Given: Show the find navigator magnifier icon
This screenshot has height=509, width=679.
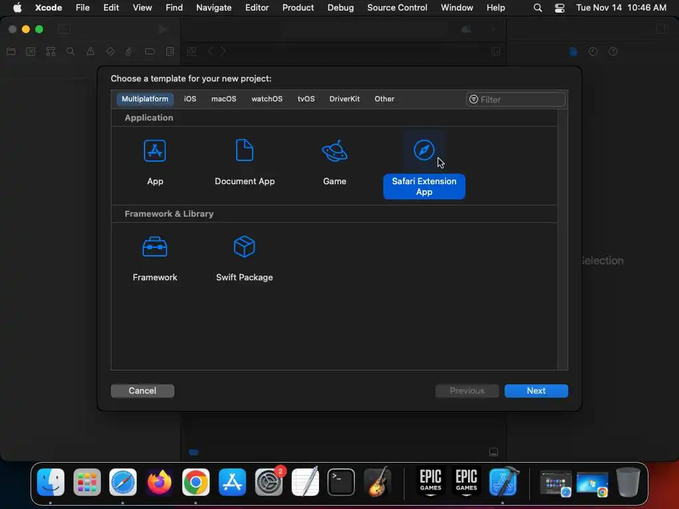Looking at the screenshot, I should click(x=70, y=52).
